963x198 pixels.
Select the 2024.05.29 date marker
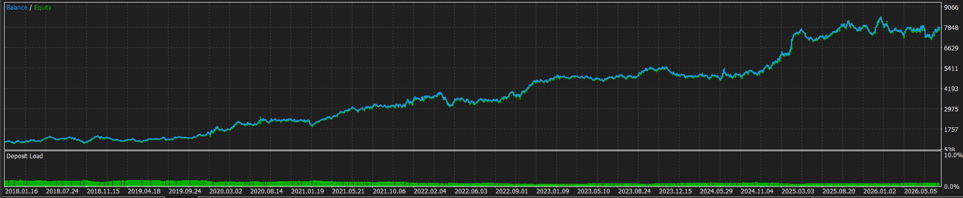716,191
